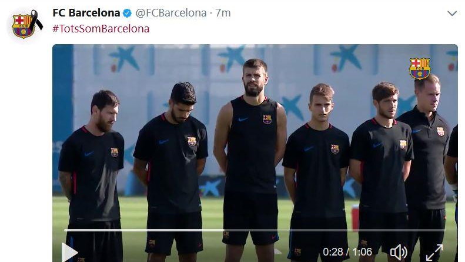The width and height of the screenshot is (465, 262).
Task: Open the #TotsSomBarcelona hashtag
Action: coord(101,29)
